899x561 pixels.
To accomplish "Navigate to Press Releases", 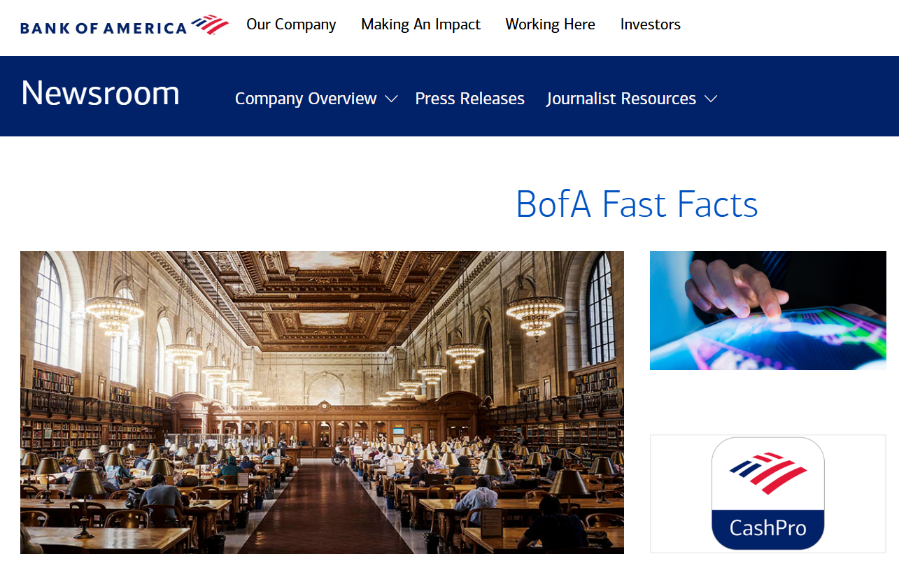I will 469,99.
